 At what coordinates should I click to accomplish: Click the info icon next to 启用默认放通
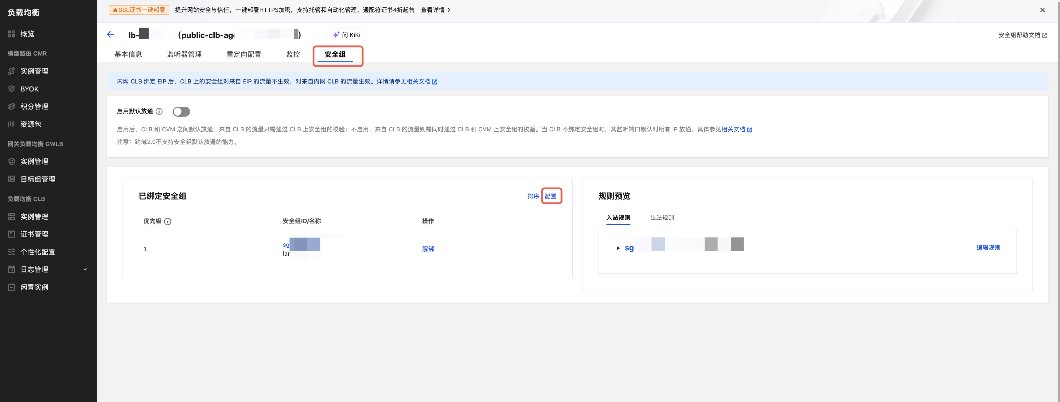[159, 111]
